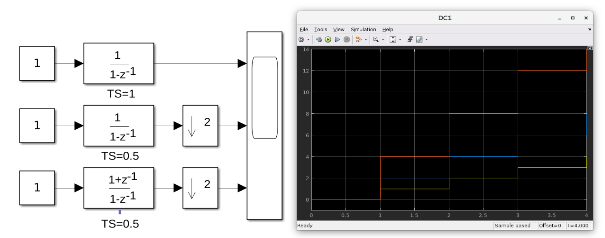This screenshot has height=238, width=605.
Task: Open the zoom options dropdown
Action: pyautogui.click(x=383, y=39)
